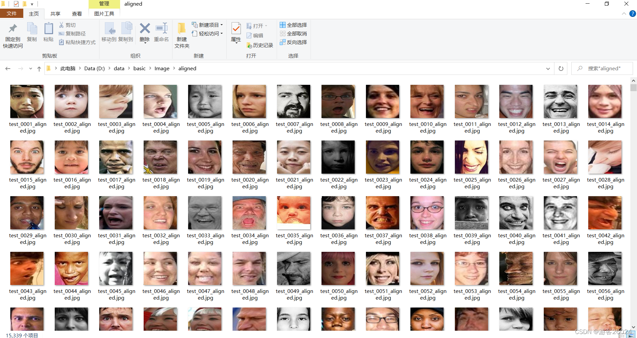Switch to details view in status bar
Image resolution: width=637 pixels, height=338 pixels.
click(622, 335)
